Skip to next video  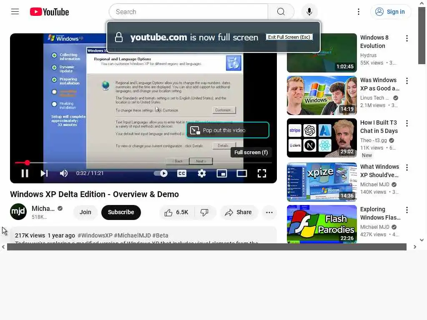[x=44, y=173]
